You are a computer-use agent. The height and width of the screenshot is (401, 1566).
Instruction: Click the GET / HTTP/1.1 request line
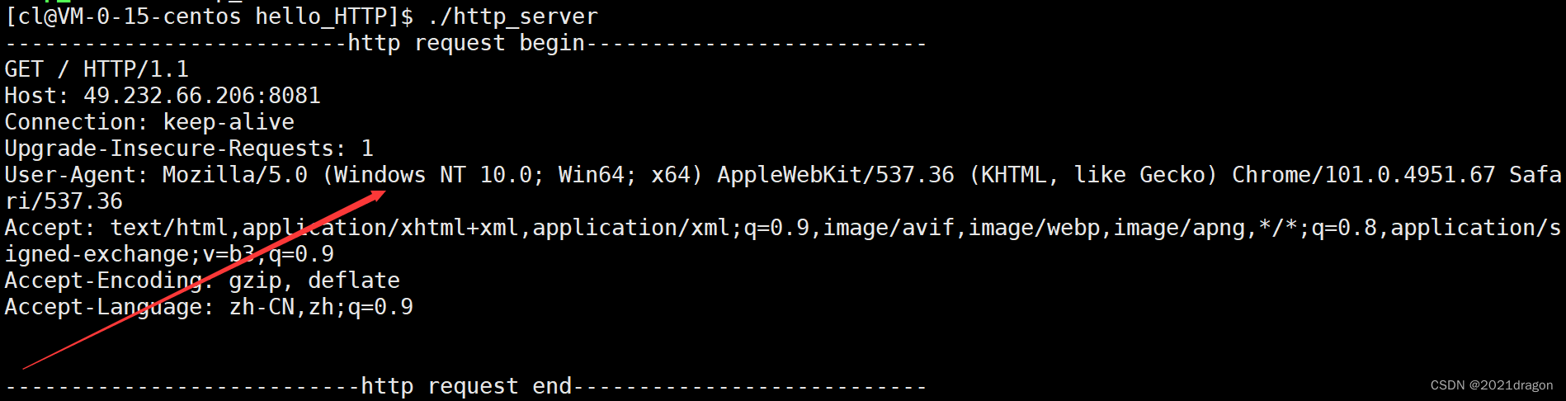tap(97, 69)
